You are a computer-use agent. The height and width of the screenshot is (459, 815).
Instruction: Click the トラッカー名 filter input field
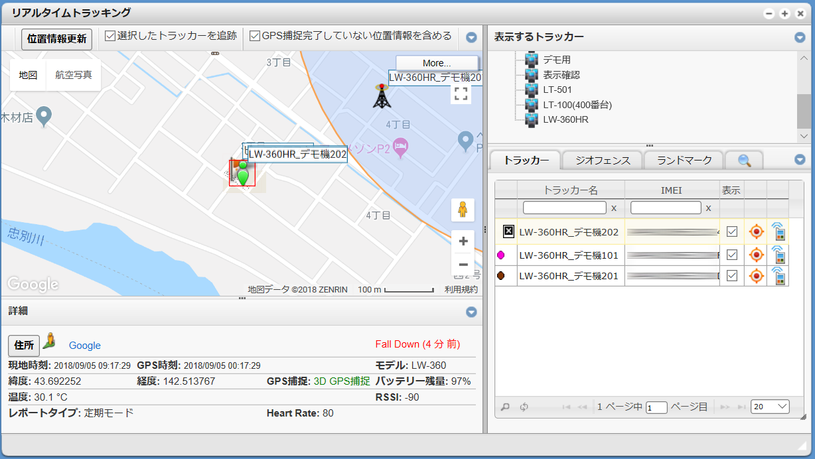pos(565,208)
